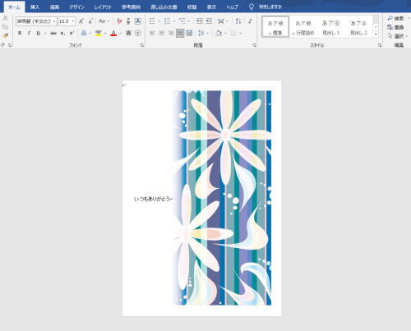Click the Format Painter brush icon

[x=6, y=35]
